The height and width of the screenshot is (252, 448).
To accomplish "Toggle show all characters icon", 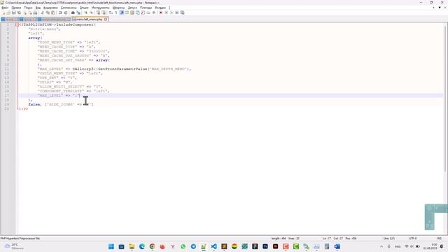I will 116,13.
